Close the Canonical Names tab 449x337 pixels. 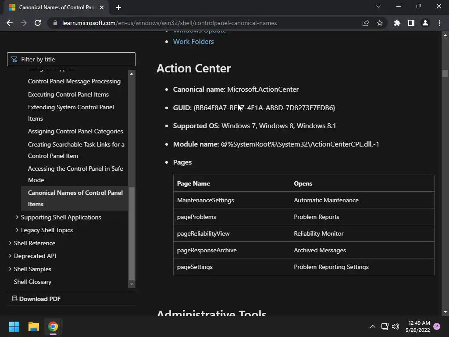102,7
